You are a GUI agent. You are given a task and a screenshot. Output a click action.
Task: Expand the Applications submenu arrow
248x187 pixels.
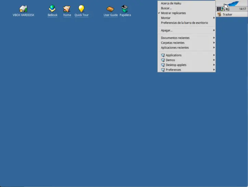pos(214,55)
